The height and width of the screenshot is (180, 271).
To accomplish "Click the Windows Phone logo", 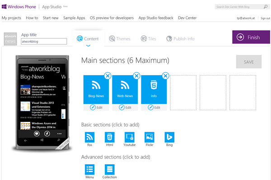I will [x=19, y=7].
